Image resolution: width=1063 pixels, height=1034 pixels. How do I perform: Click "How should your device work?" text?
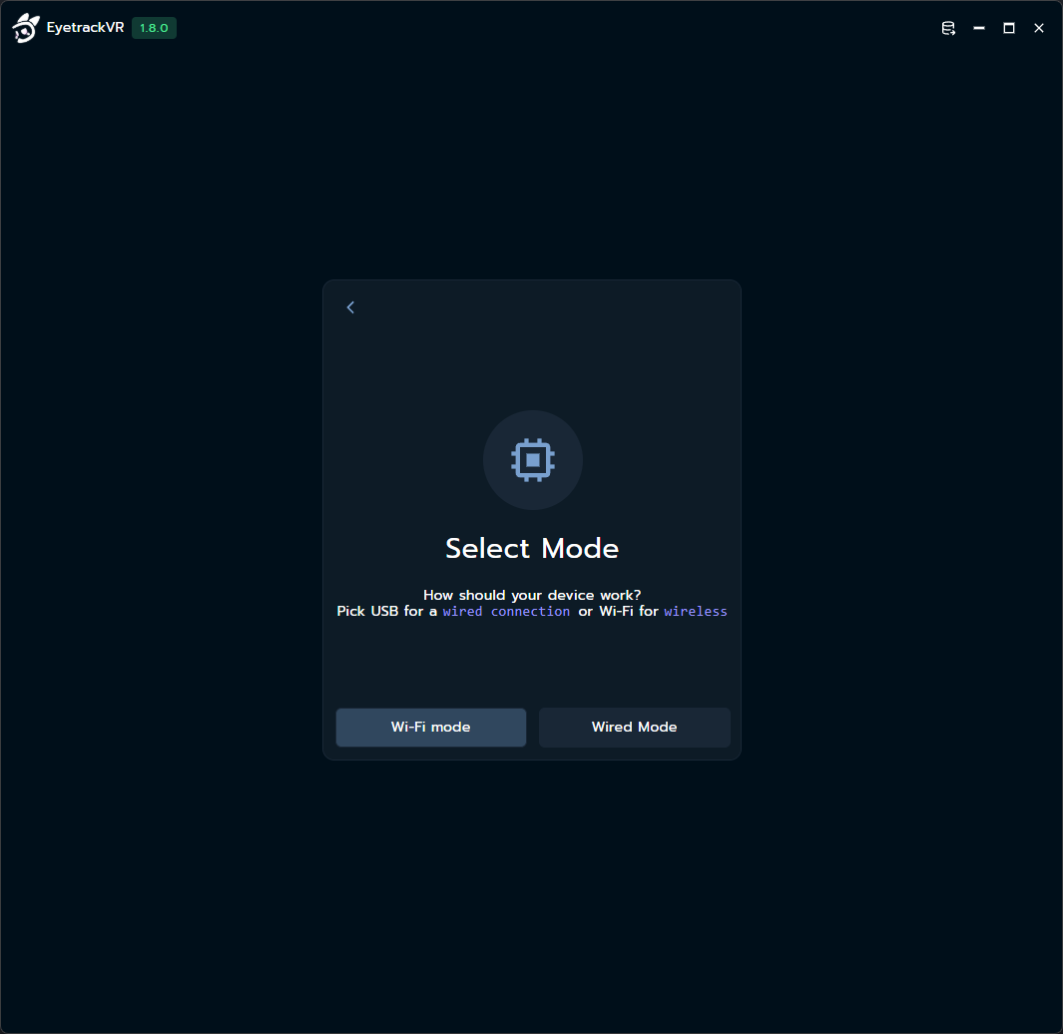[532, 595]
